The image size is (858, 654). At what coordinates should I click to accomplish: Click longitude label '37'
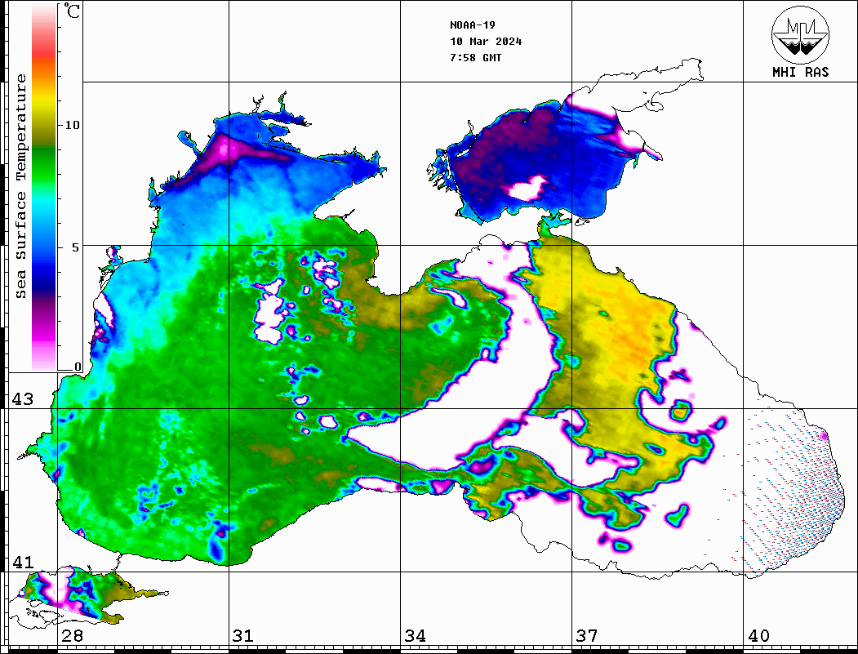[x=587, y=635]
